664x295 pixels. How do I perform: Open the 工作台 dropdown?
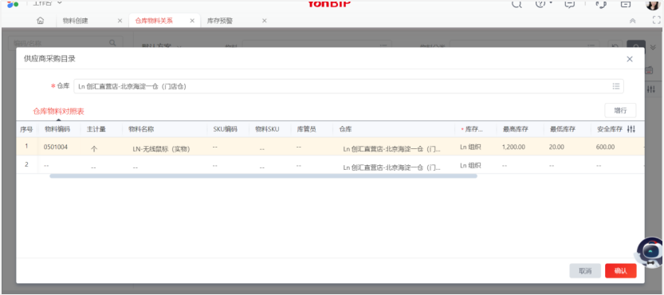point(48,2)
